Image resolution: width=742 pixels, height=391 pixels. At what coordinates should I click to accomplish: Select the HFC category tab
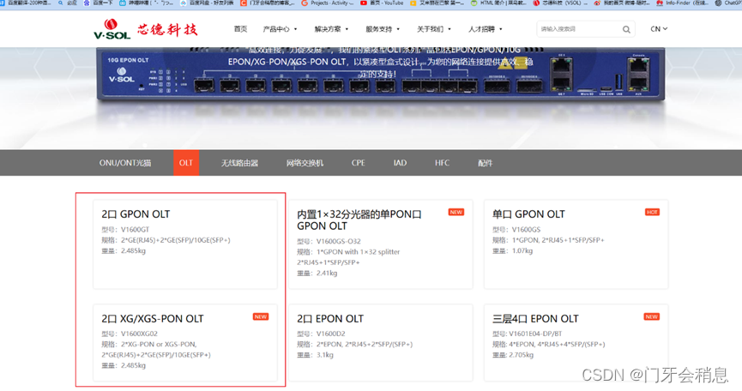point(442,163)
